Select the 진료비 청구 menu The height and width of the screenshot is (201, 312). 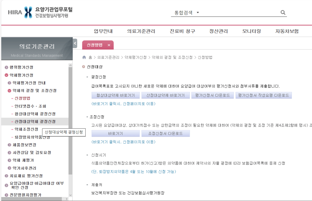(182, 31)
